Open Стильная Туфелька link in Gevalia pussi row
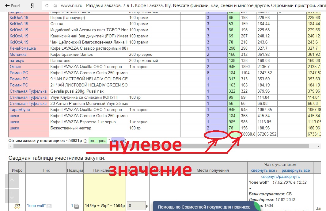This screenshot has height=211, width=326. click(28, 91)
